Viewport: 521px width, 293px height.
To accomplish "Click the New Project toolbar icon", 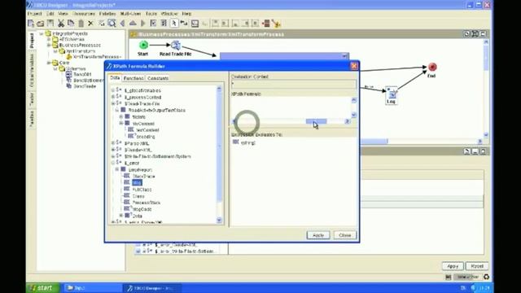I will click(31, 24).
